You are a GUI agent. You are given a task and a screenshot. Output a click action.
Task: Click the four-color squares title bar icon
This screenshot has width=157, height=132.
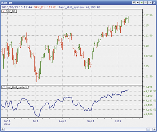[x=146, y=3]
